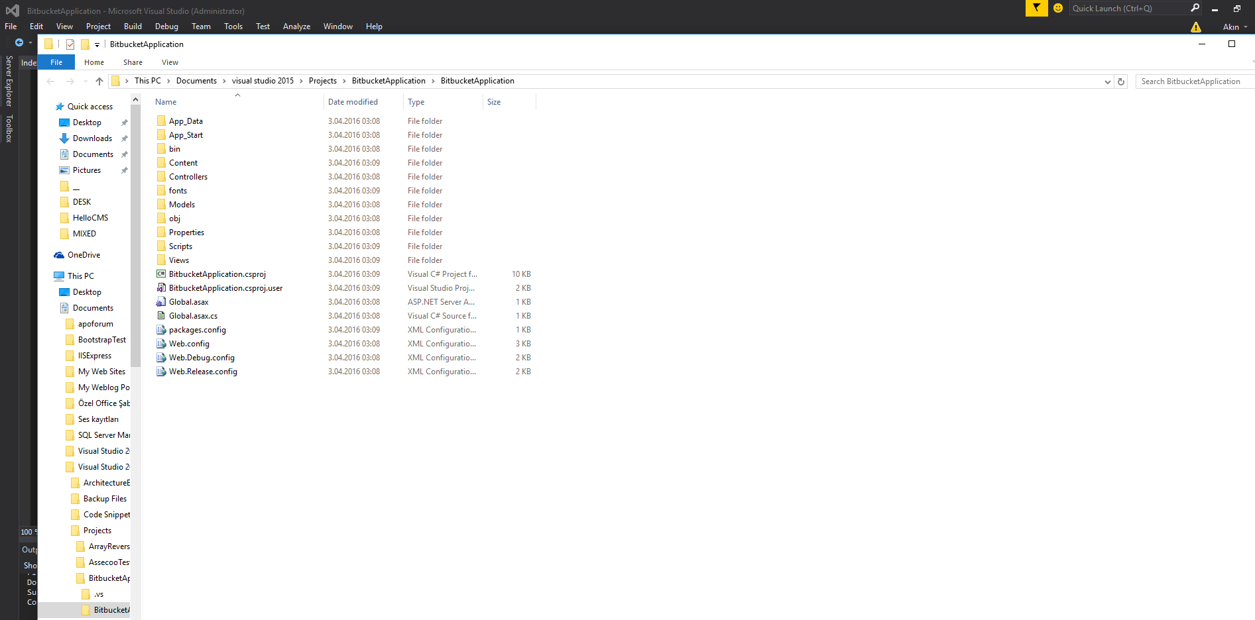This screenshot has height=620, width=1255.
Task: Select the Controllers folder
Action: click(x=188, y=177)
